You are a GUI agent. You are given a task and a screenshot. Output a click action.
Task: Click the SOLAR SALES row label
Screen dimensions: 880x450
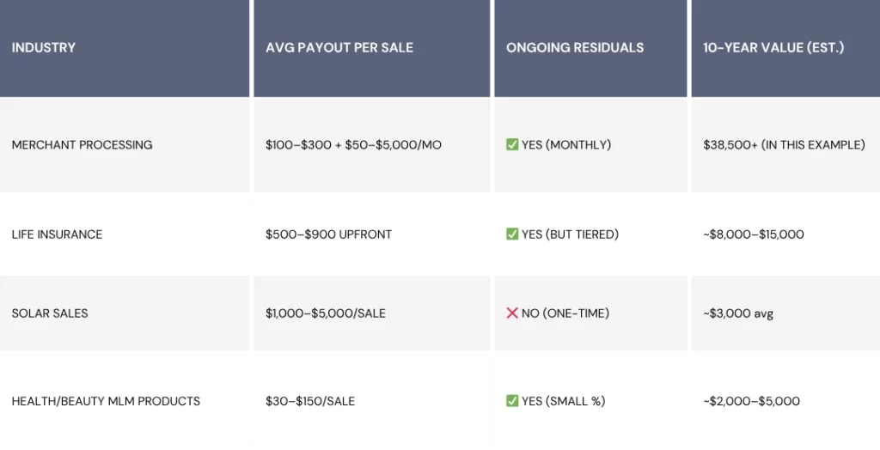[x=50, y=313]
